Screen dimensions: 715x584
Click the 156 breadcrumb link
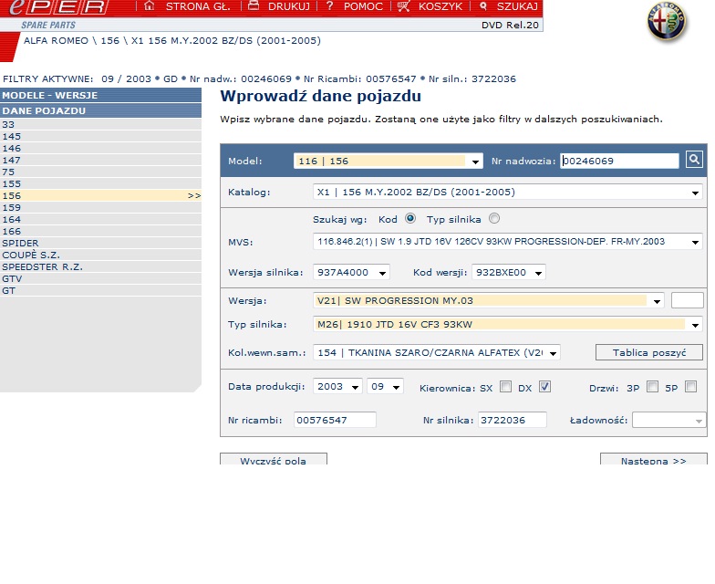pos(109,40)
